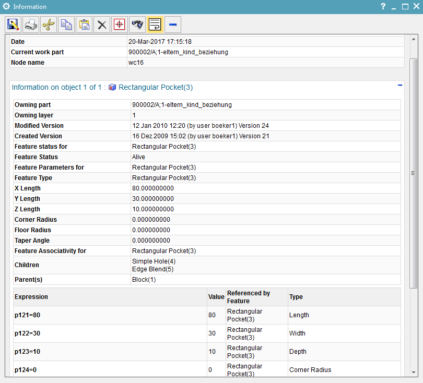Screen dimensions: 423x383
Task: Open Find with the binoculars icon
Action: 137,25
